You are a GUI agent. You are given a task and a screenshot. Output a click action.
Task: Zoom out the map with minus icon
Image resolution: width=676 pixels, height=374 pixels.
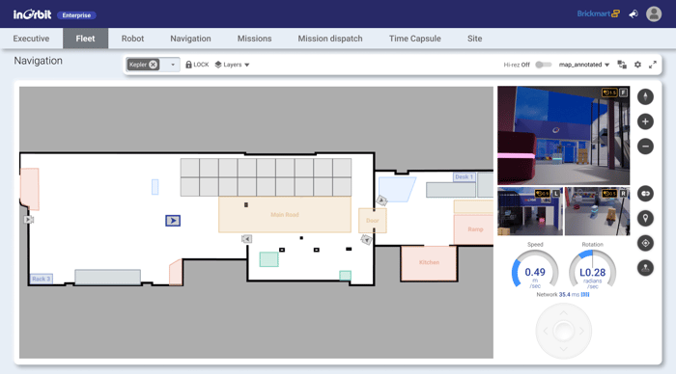coord(645,147)
